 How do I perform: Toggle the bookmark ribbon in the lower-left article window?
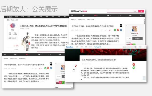coord(51,64)
